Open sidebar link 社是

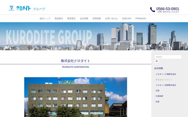(x=157, y=101)
